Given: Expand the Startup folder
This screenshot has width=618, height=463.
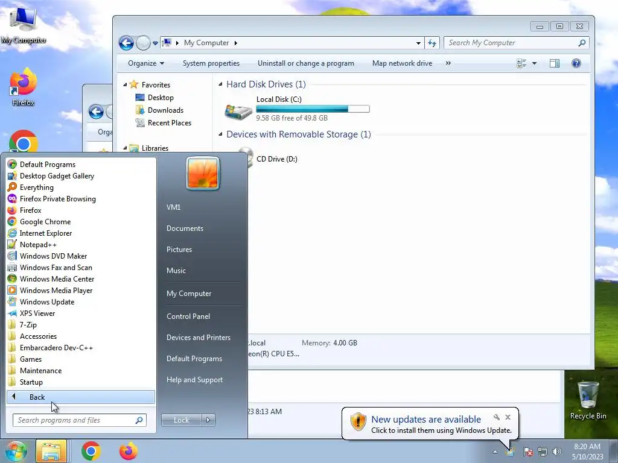Looking at the screenshot, I should tap(25, 382).
